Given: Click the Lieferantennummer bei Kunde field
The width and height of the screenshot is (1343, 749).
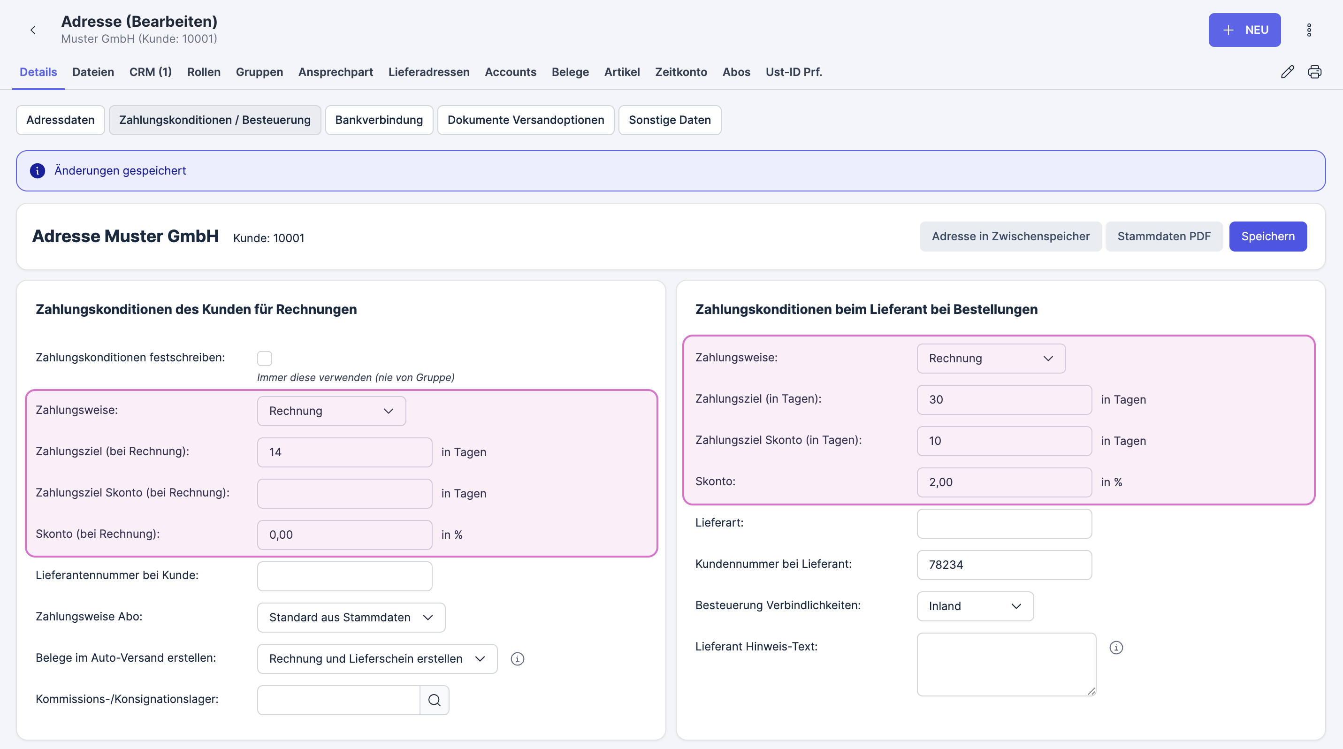Looking at the screenshot, I should pos(344,576).
